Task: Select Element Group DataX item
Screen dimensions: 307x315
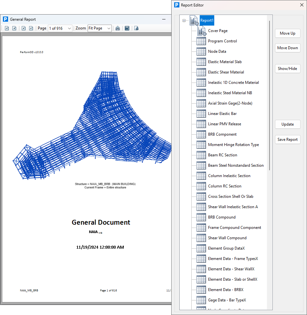Action: click(227, 248)
